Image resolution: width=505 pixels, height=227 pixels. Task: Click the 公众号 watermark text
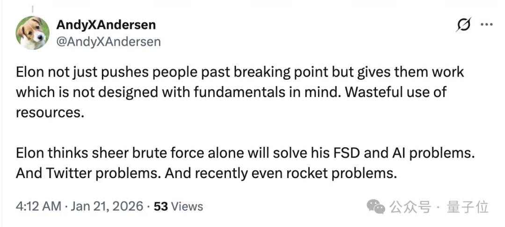(x=410, y=206)
